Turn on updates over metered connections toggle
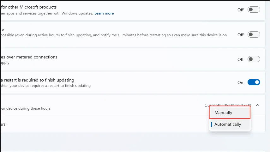 click(254, 59)
